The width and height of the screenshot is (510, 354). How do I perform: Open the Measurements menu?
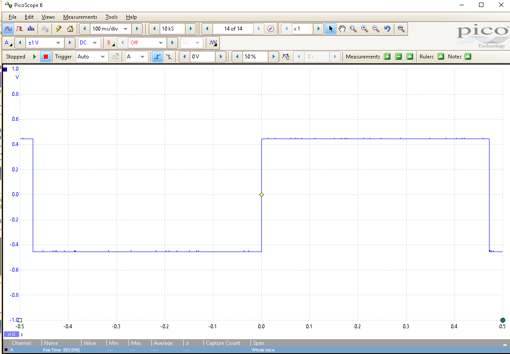coord(80,17)
